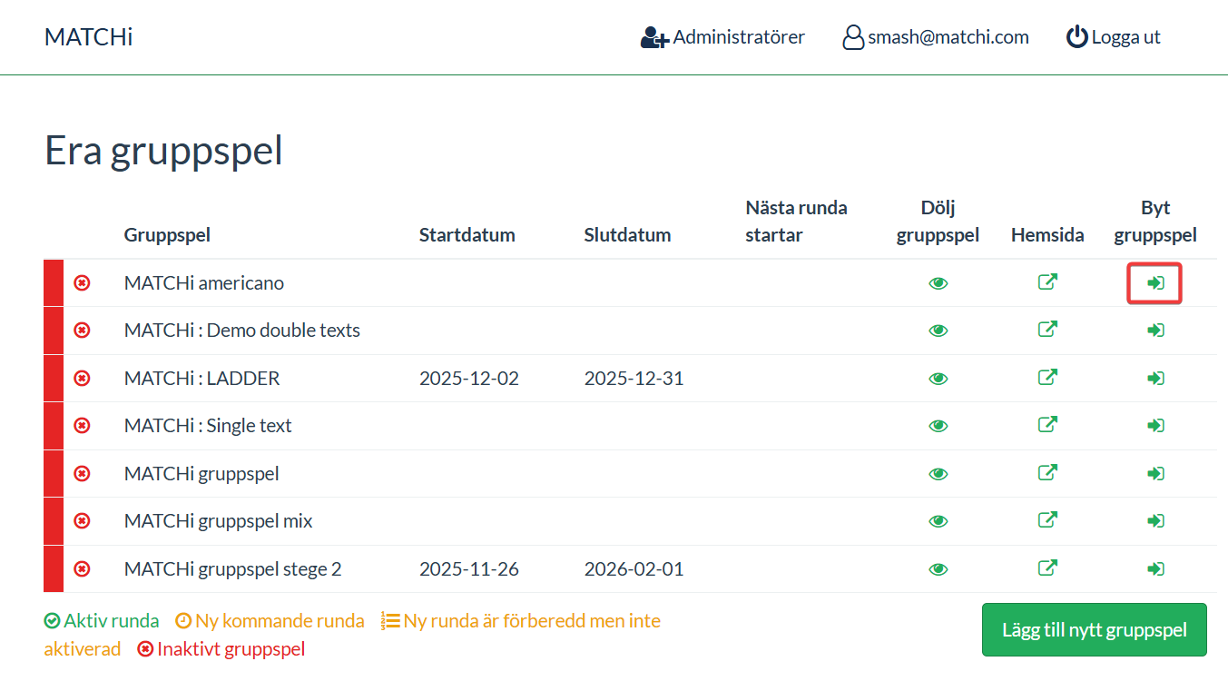Toggle eye icon for MATCHi gruppspel stege 2
Viewport: 1228px width, 691px height.
938,569
